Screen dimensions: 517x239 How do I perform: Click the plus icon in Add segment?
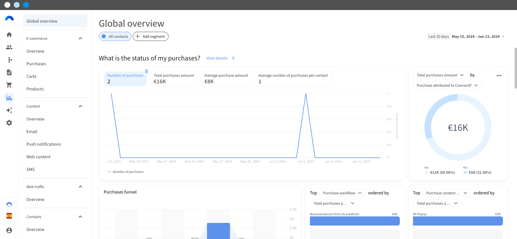pyautogui.click(x=138, y=36)
